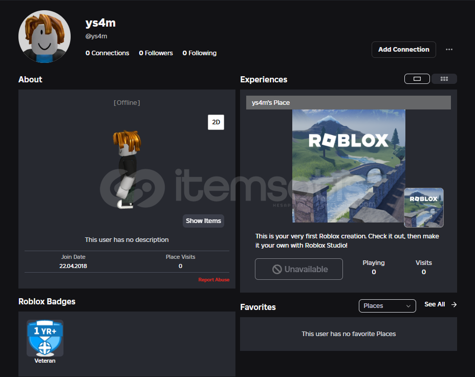Click the experience description text

347,241
